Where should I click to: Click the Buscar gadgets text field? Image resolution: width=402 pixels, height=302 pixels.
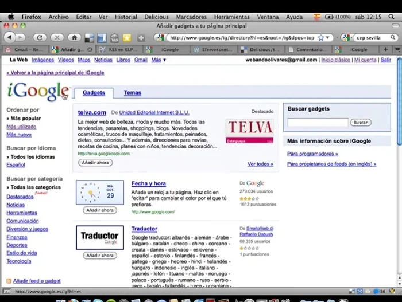point(318,122)
